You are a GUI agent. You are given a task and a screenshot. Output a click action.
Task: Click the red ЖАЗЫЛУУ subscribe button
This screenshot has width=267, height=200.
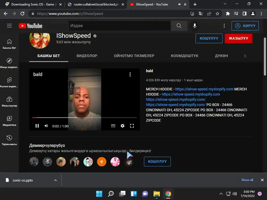pos(238,38)
